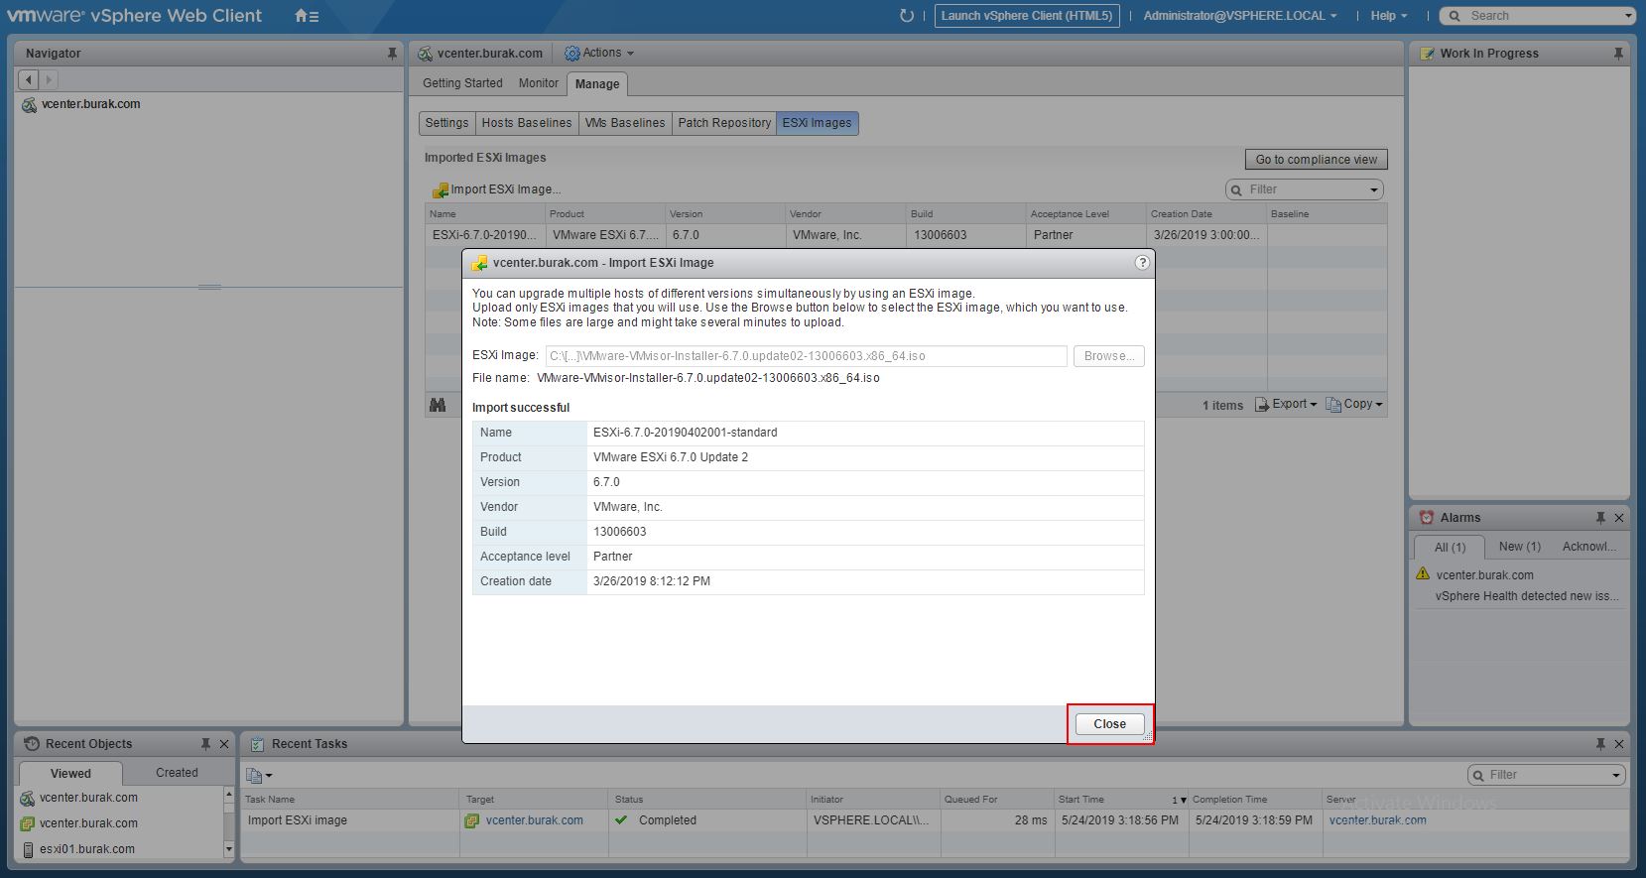The image size is (1646, 878).
Task: Click the refresh icon in top bar
Action: click(x=906, y=16)
